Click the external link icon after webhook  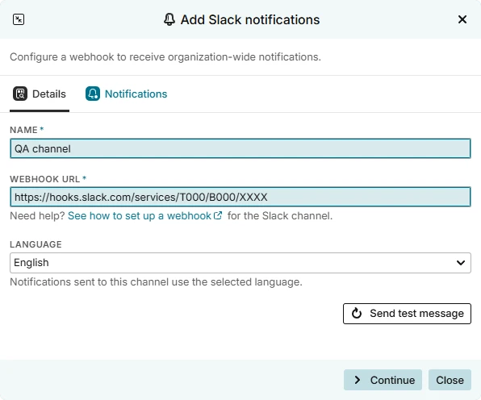[x=217, y=216]
